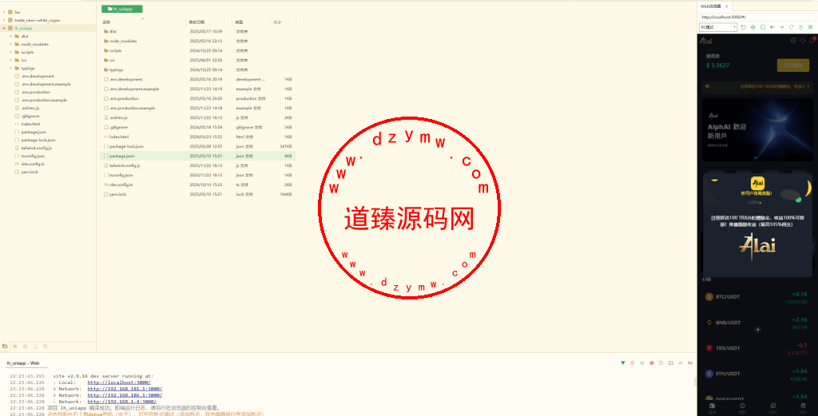
Task: Open the profile icon in Alai bottom navigation
Action: [x=803, y=407]
